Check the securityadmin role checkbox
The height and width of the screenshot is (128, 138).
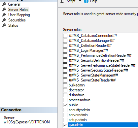[x=65, y=110]
